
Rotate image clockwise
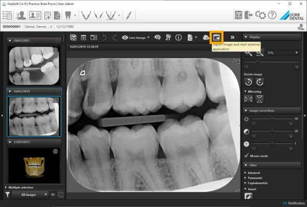[x=259, y=82]
